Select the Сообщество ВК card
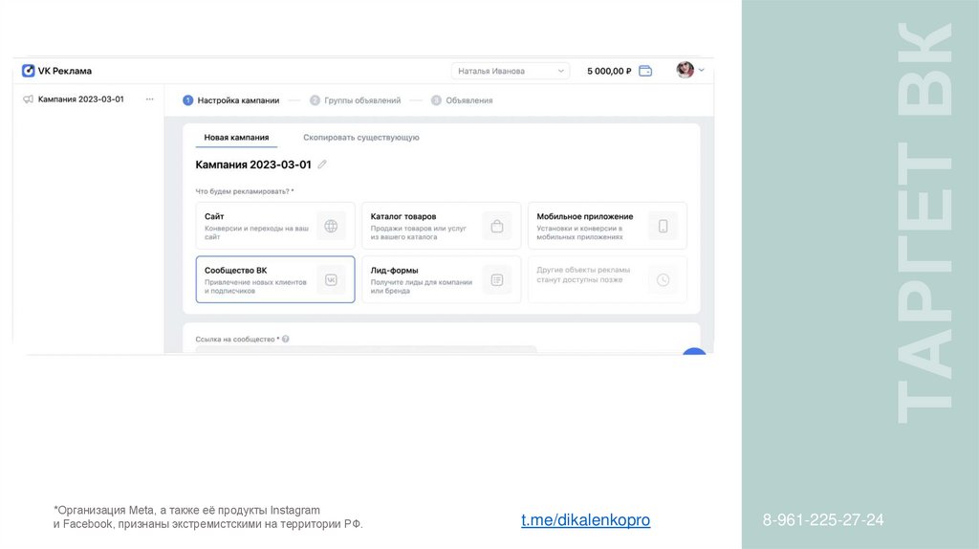Viewport: 979px width, 549px height. coord(275,279)
